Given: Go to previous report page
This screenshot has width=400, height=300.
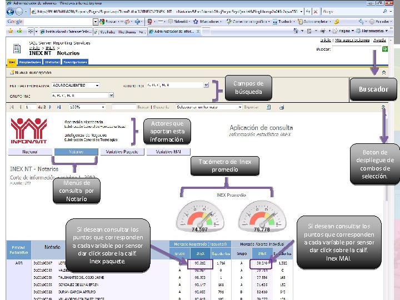Looking at the screenshot, I should pyautogui.click(x=20, y=107).
